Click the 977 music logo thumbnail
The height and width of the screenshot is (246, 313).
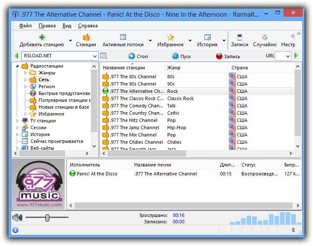[x=38, y=184]
